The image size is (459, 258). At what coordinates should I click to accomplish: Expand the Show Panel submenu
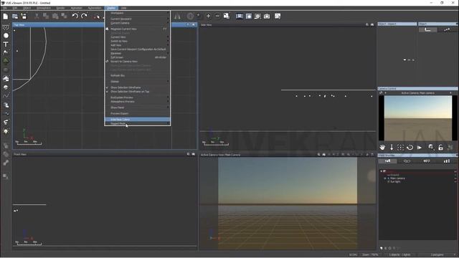click(137, 107)
